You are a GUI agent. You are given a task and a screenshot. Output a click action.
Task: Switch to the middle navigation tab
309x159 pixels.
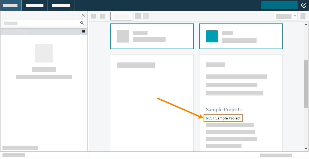point(34,5)
